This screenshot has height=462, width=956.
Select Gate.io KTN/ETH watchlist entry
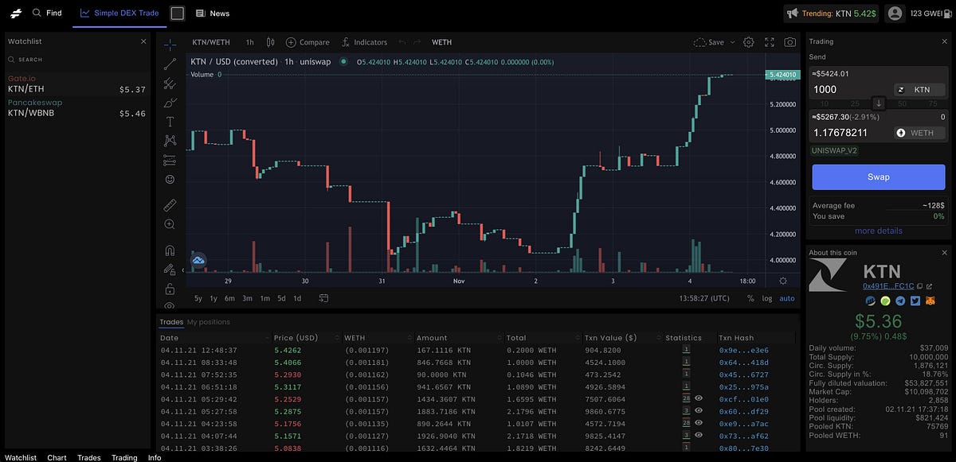coord(76,84)
